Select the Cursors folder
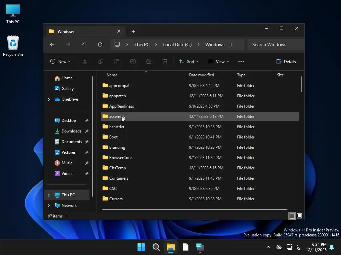This screenshot has width=341, height=255. point(200,199)
